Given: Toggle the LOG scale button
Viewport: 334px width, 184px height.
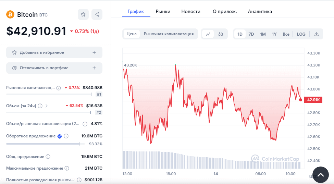Looking at the screenshot, I should point(301,34).
